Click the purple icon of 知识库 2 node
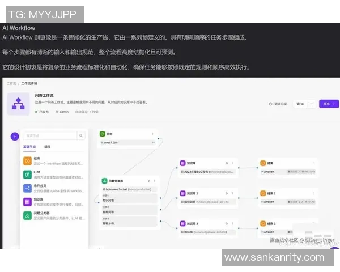The width and height of the screenshot is (340, 272). pos(183,193)
